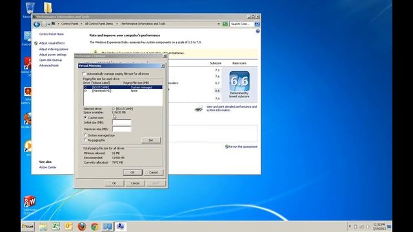
Task: Open the blue Help question mark icon
Action: [257, 32]
